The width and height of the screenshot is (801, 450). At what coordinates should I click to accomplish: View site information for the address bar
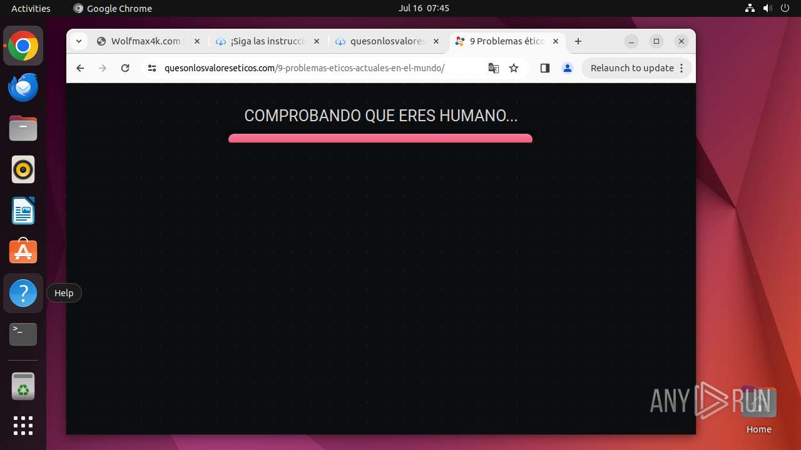pyautogui.click(x=151, y=68)
